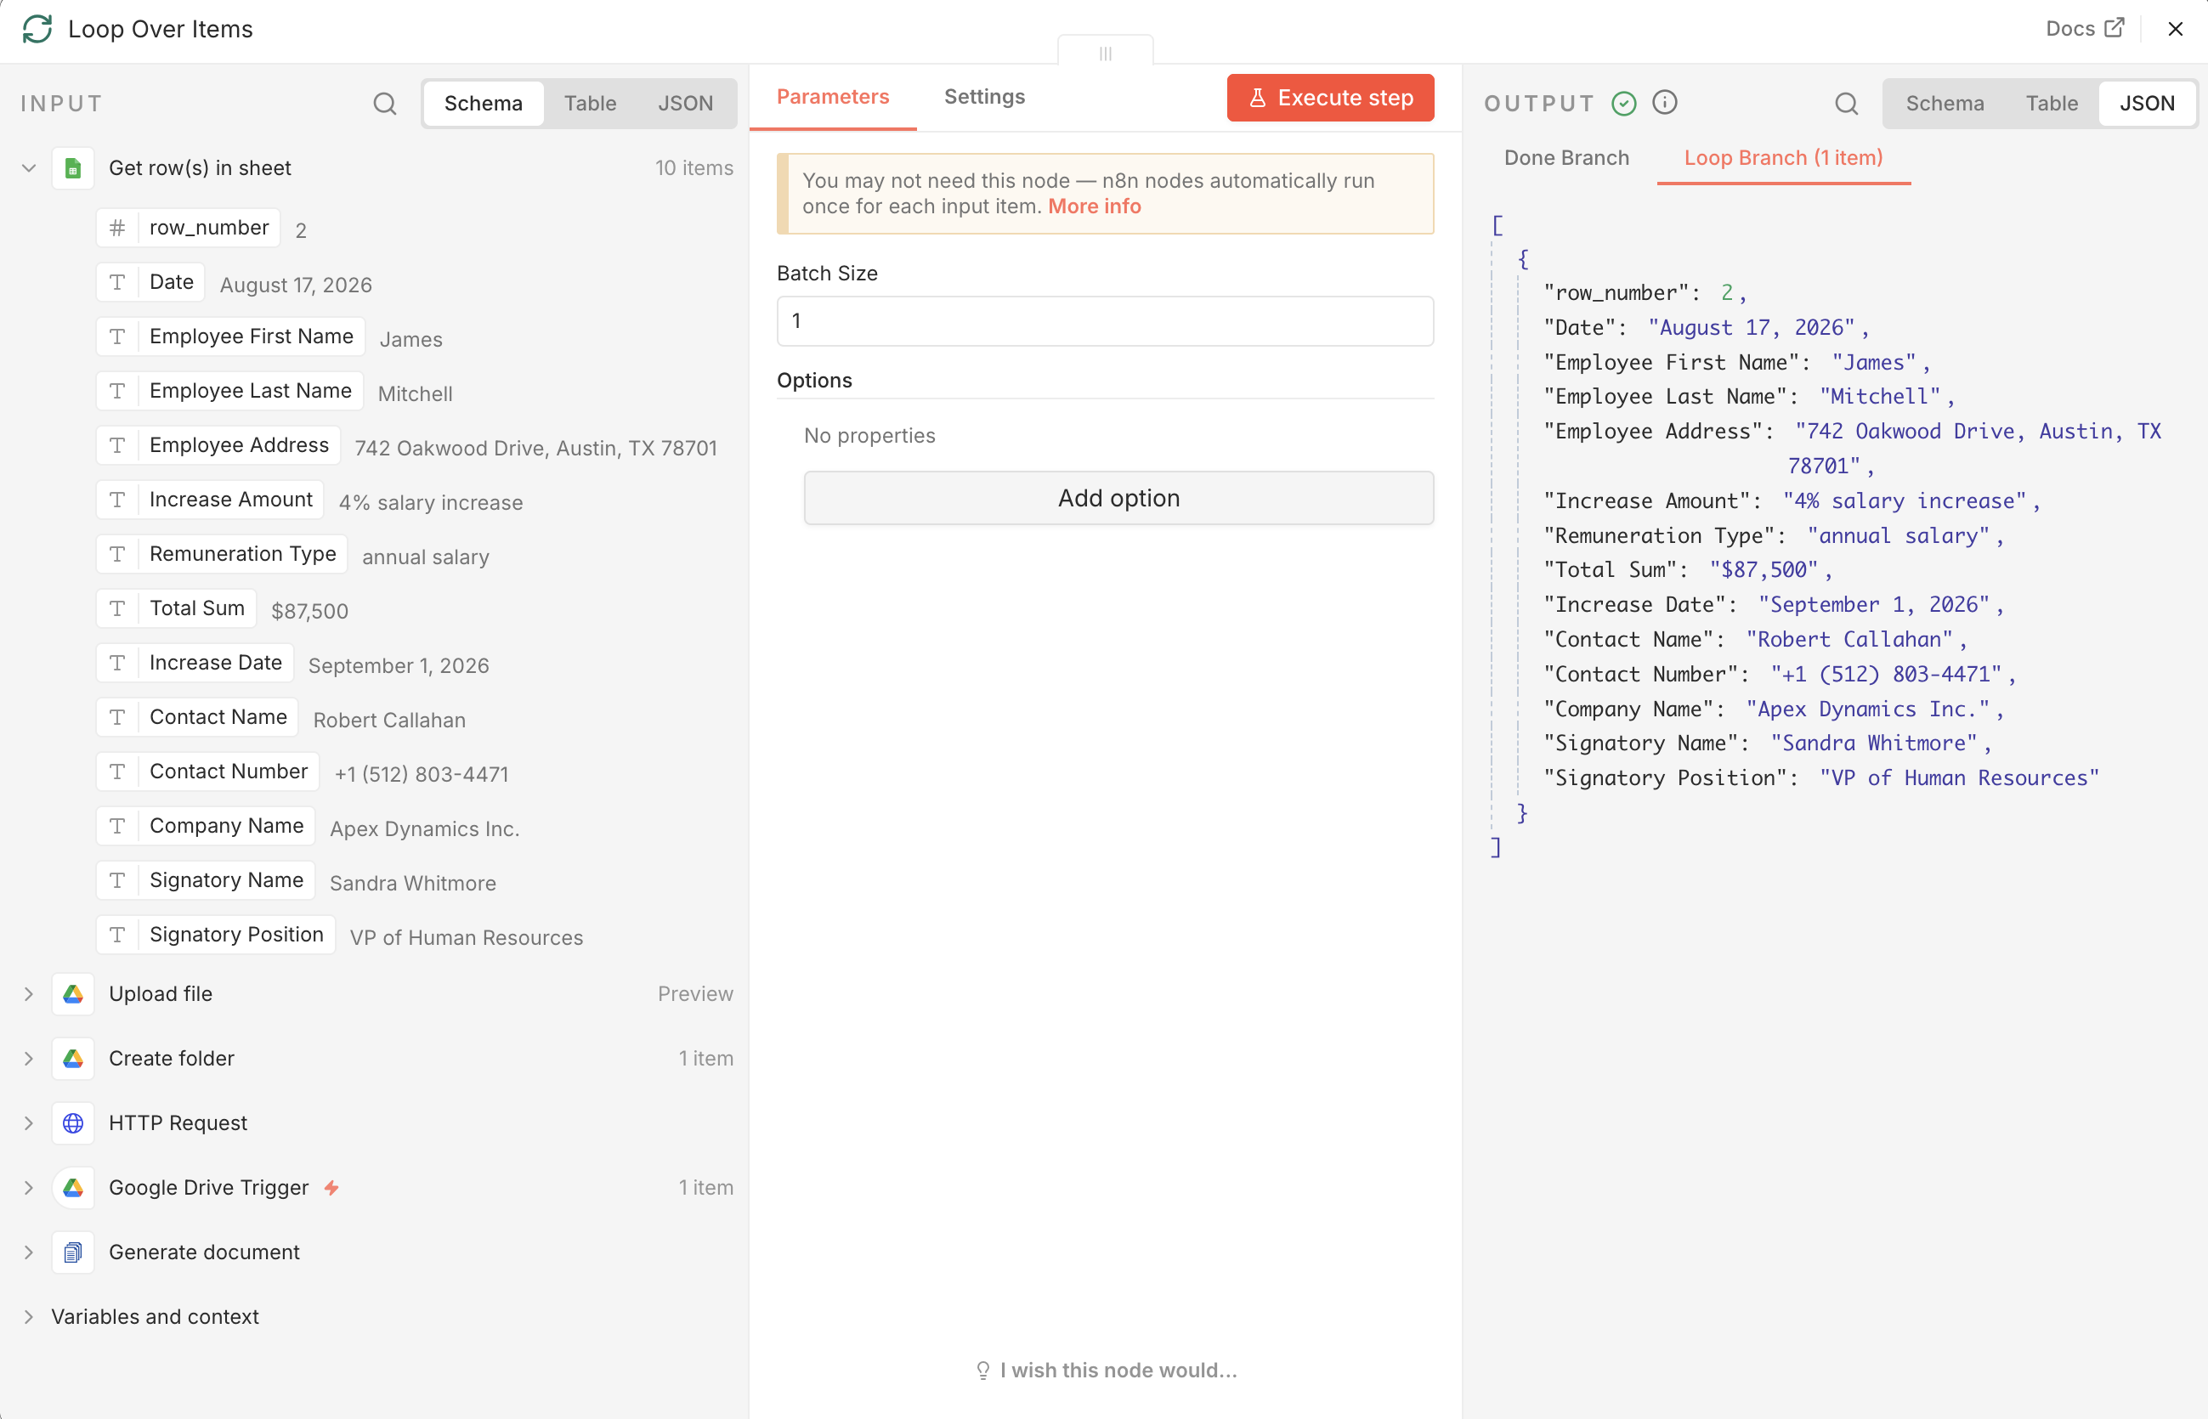Select the Remuneration Type field pill
2208x1419 pixels.
[x=221, y=554]
